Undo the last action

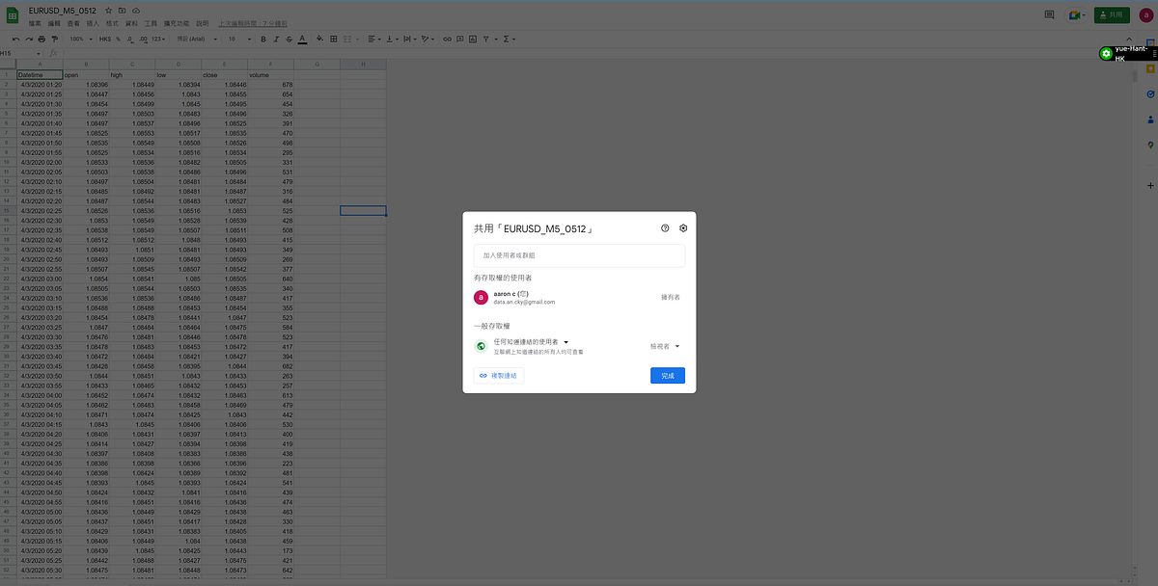(x=14, y=39)
